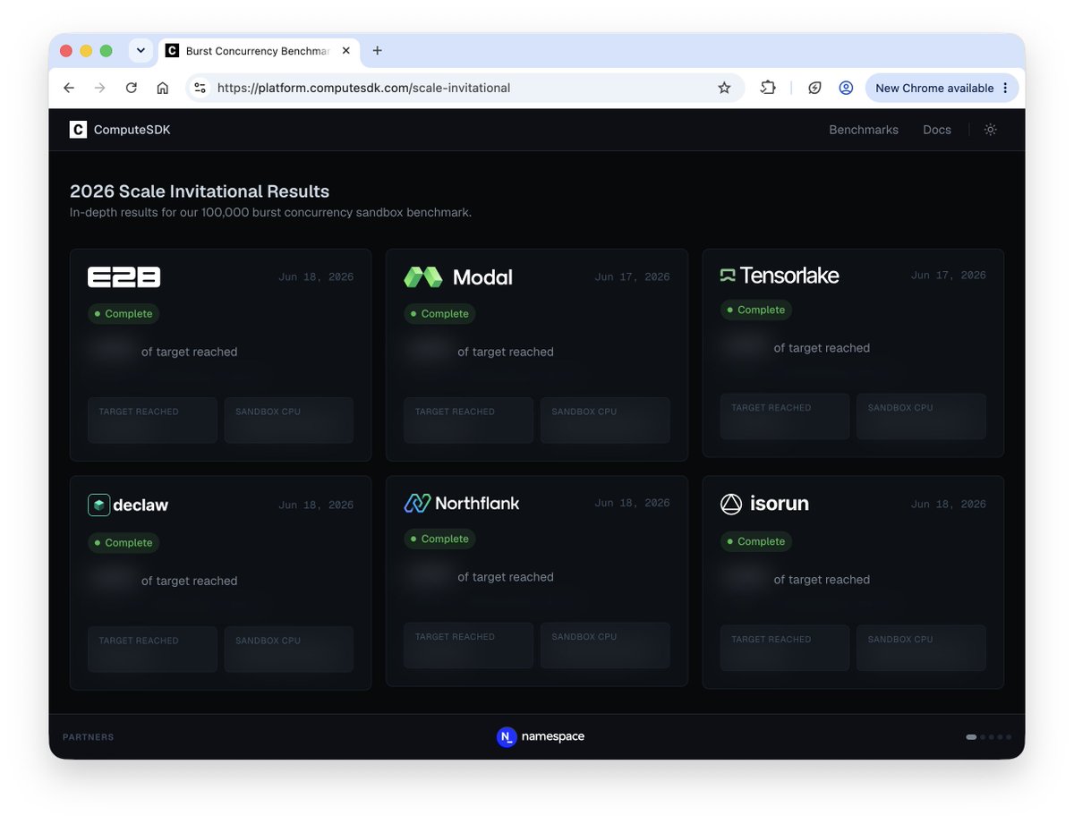The image size is (1074, 824).
Task: Click the SANDBOX CPU box on isorun card
Action: [921, 648]
